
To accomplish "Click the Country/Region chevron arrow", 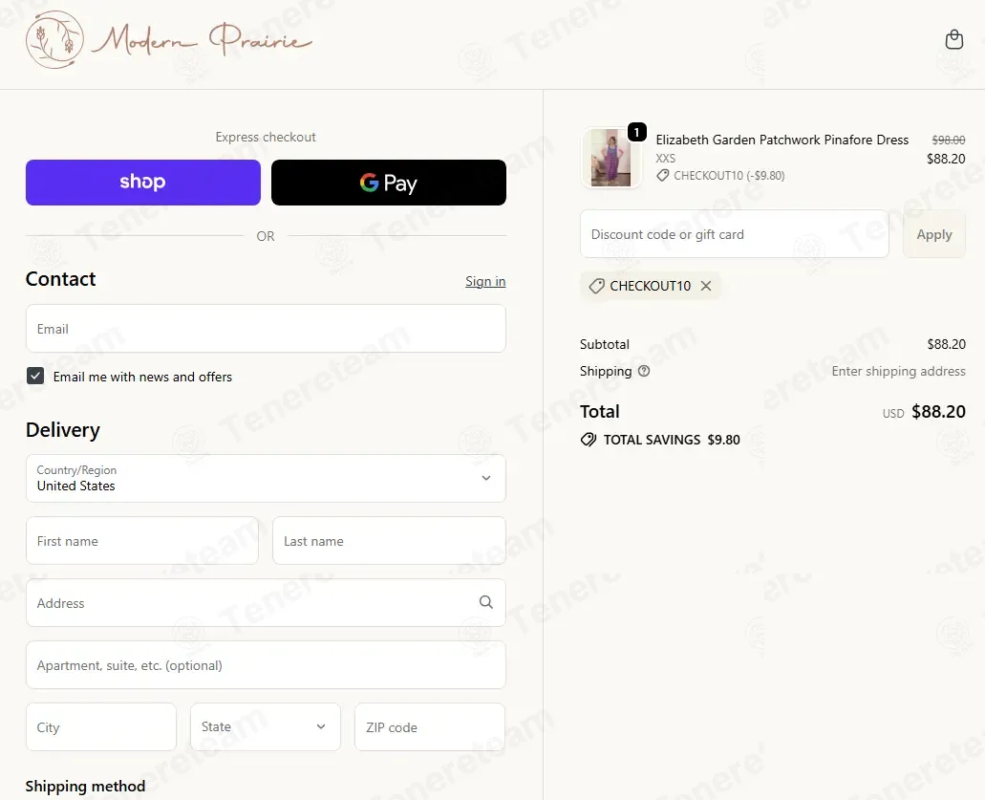I will point(485,478).
